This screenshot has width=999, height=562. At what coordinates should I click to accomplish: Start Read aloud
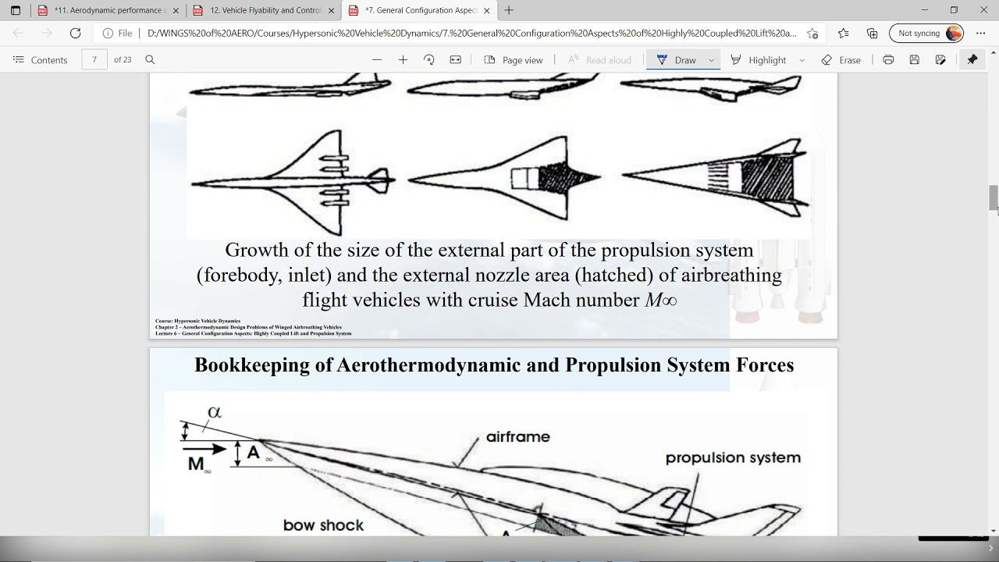click(599, 60)
